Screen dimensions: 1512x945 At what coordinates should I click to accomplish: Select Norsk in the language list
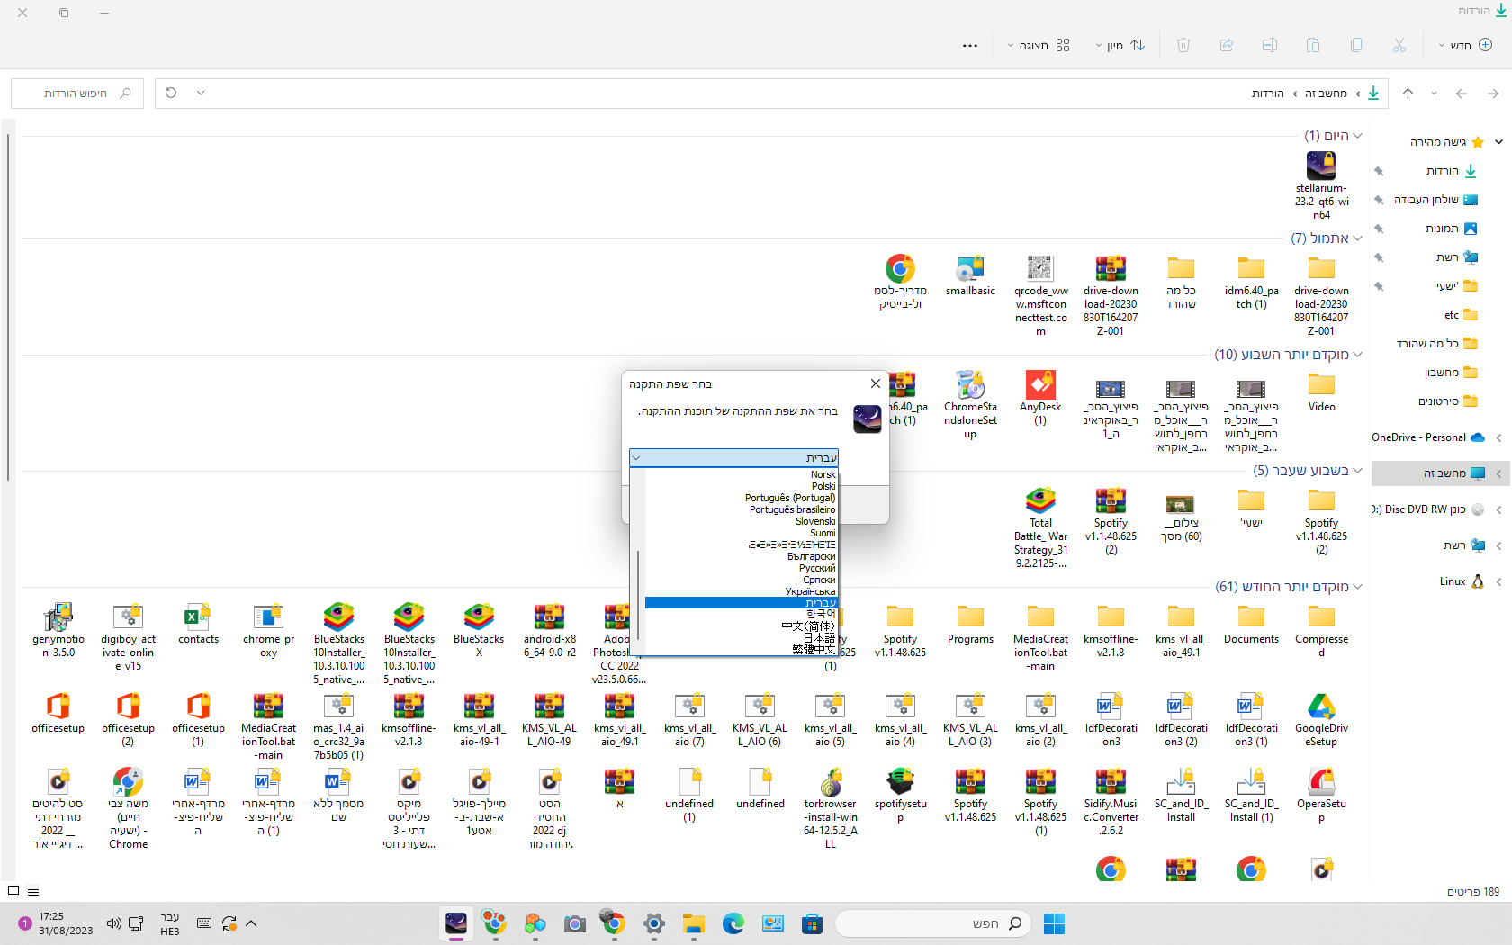coord(823,474)
